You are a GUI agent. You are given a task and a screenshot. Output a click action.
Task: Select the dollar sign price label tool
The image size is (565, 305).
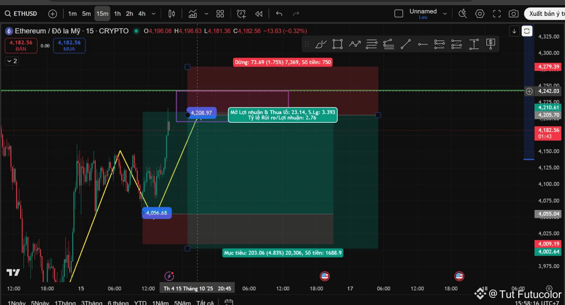coord(490,44)
